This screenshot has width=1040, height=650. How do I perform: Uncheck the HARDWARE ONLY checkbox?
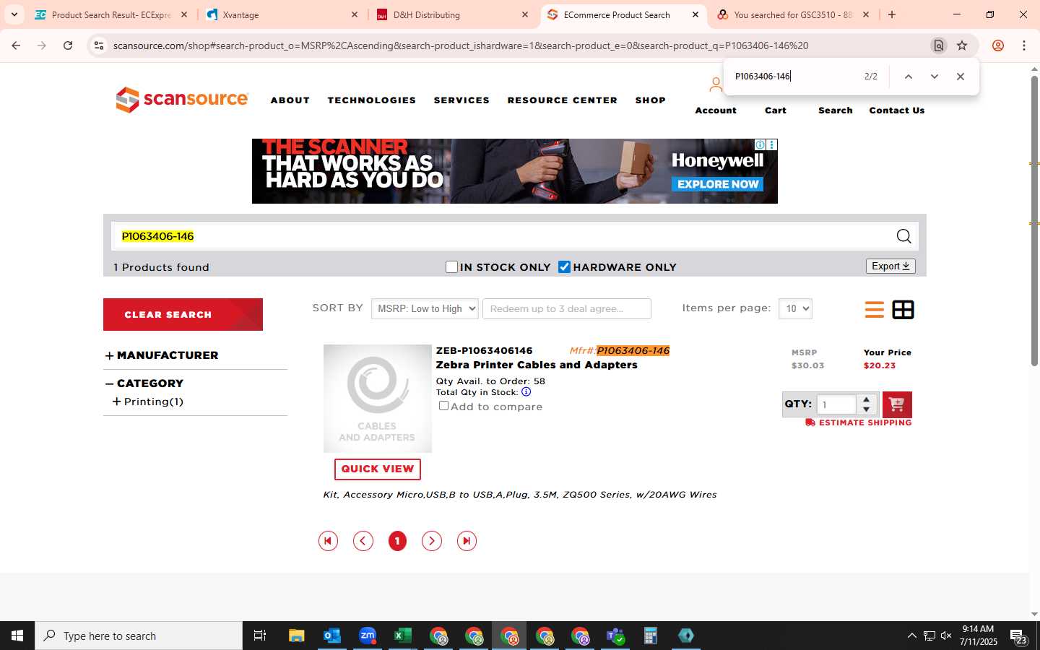(564, 267)
